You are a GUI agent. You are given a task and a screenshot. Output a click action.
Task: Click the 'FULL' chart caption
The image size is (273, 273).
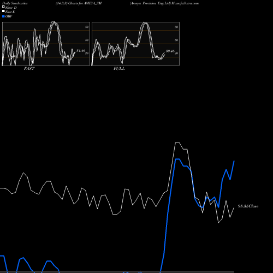(x=119, y=69)
